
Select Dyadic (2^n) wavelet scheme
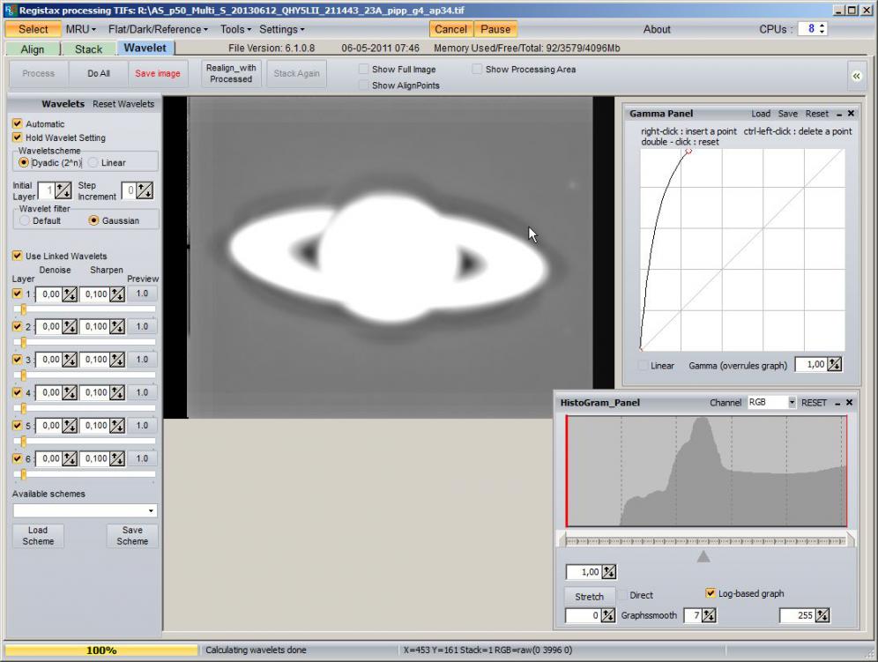[24, 162]
